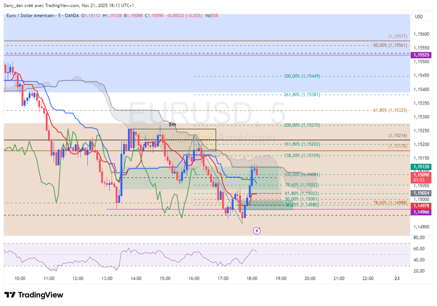Select the grey 1,15024 price tag
Viewport: 437px width, 306px height.
pos(421,193)
